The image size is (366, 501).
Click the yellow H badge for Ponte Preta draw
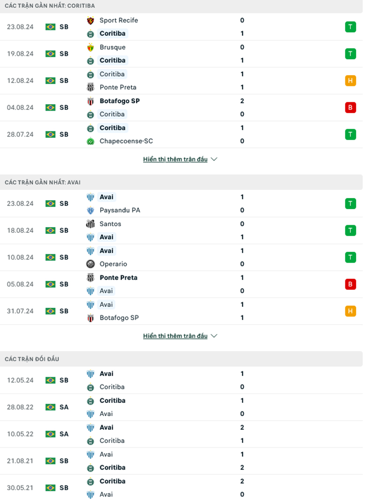click(x=351, y=80)
